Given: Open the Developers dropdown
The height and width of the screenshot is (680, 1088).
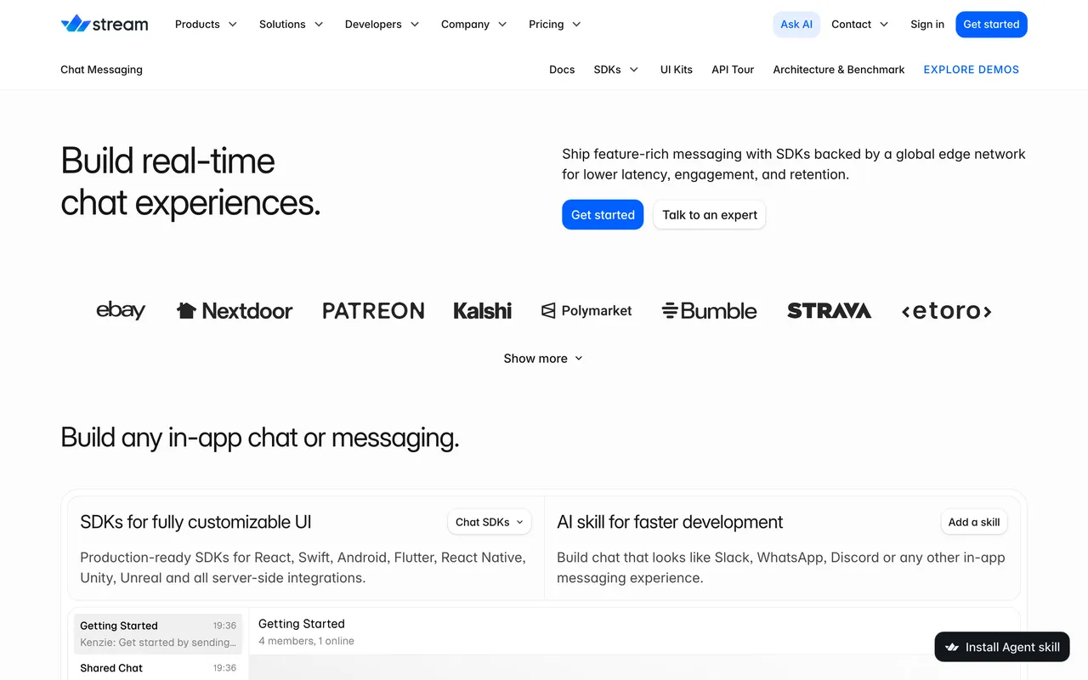Looking at the screenshot, I should click(x=382, y=24).
